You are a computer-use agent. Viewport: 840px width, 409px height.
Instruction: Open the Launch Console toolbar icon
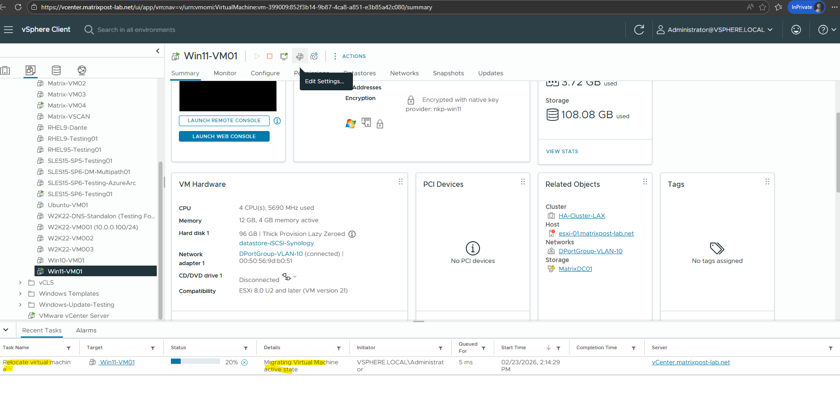click(x=284, y=56)
